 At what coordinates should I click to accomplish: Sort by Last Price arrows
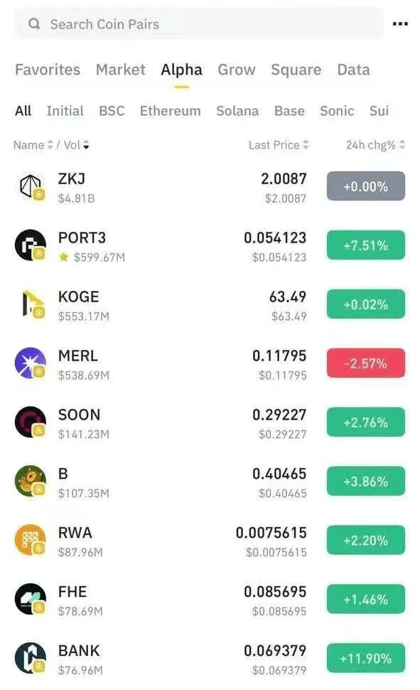(x=306, y=145)
